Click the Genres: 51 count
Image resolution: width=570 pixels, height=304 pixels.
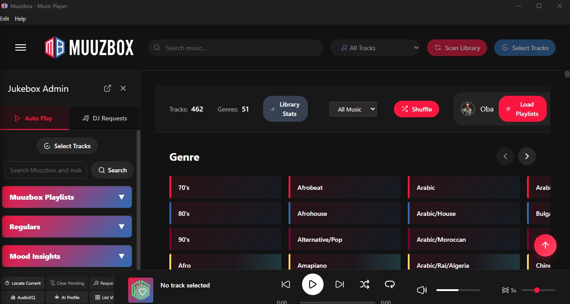pyautogui.click(x=233, y=109)
